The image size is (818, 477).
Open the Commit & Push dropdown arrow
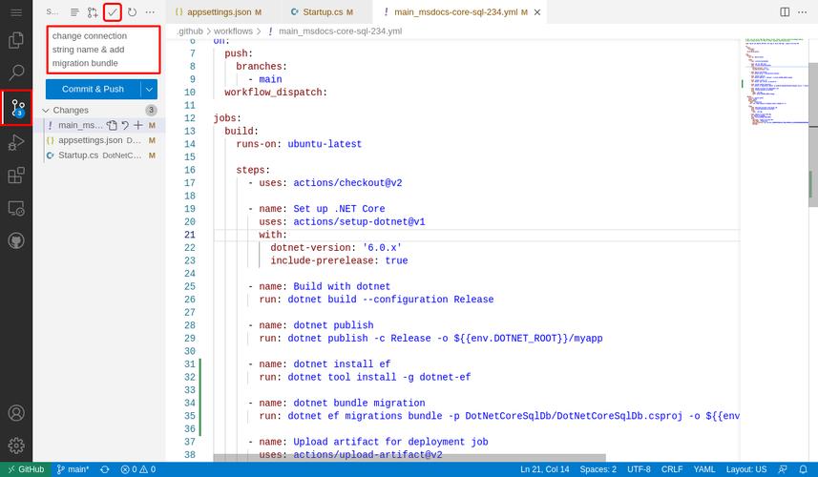point(149,89)
